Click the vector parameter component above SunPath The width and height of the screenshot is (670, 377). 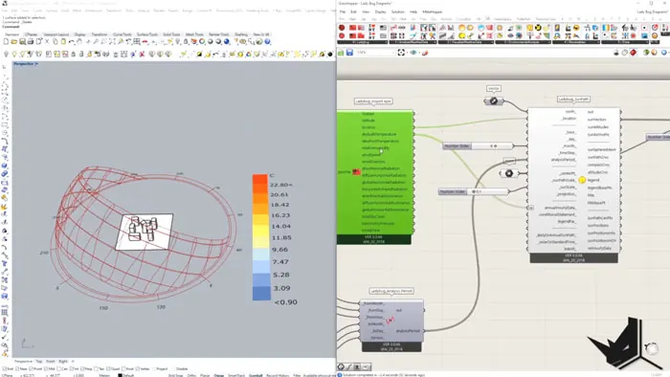pos(494,101)
